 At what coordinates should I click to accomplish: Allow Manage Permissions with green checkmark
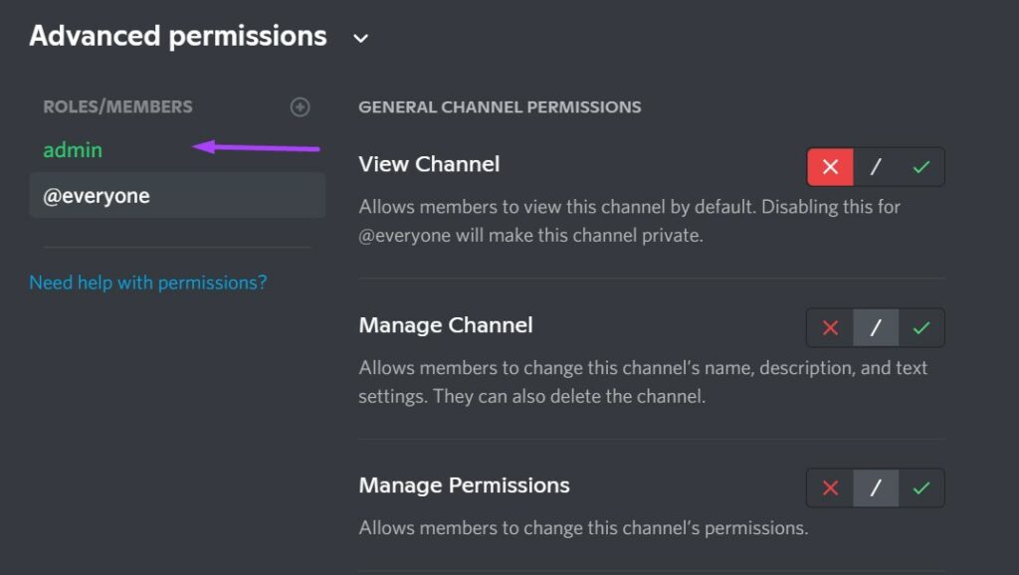pos(921,487)
